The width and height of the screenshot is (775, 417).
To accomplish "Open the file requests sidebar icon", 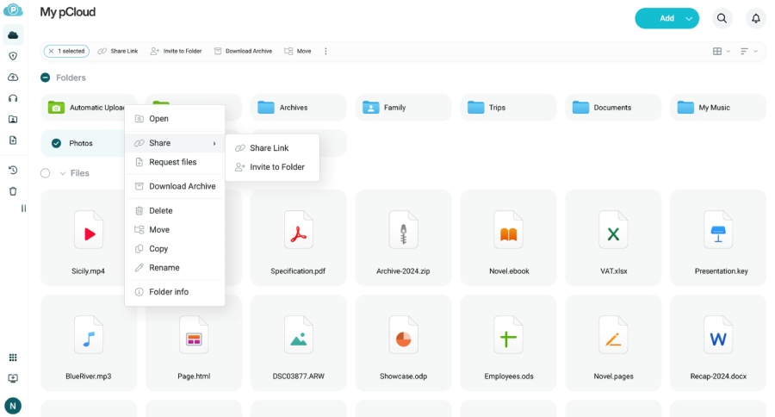I will [x=13, y=140].
